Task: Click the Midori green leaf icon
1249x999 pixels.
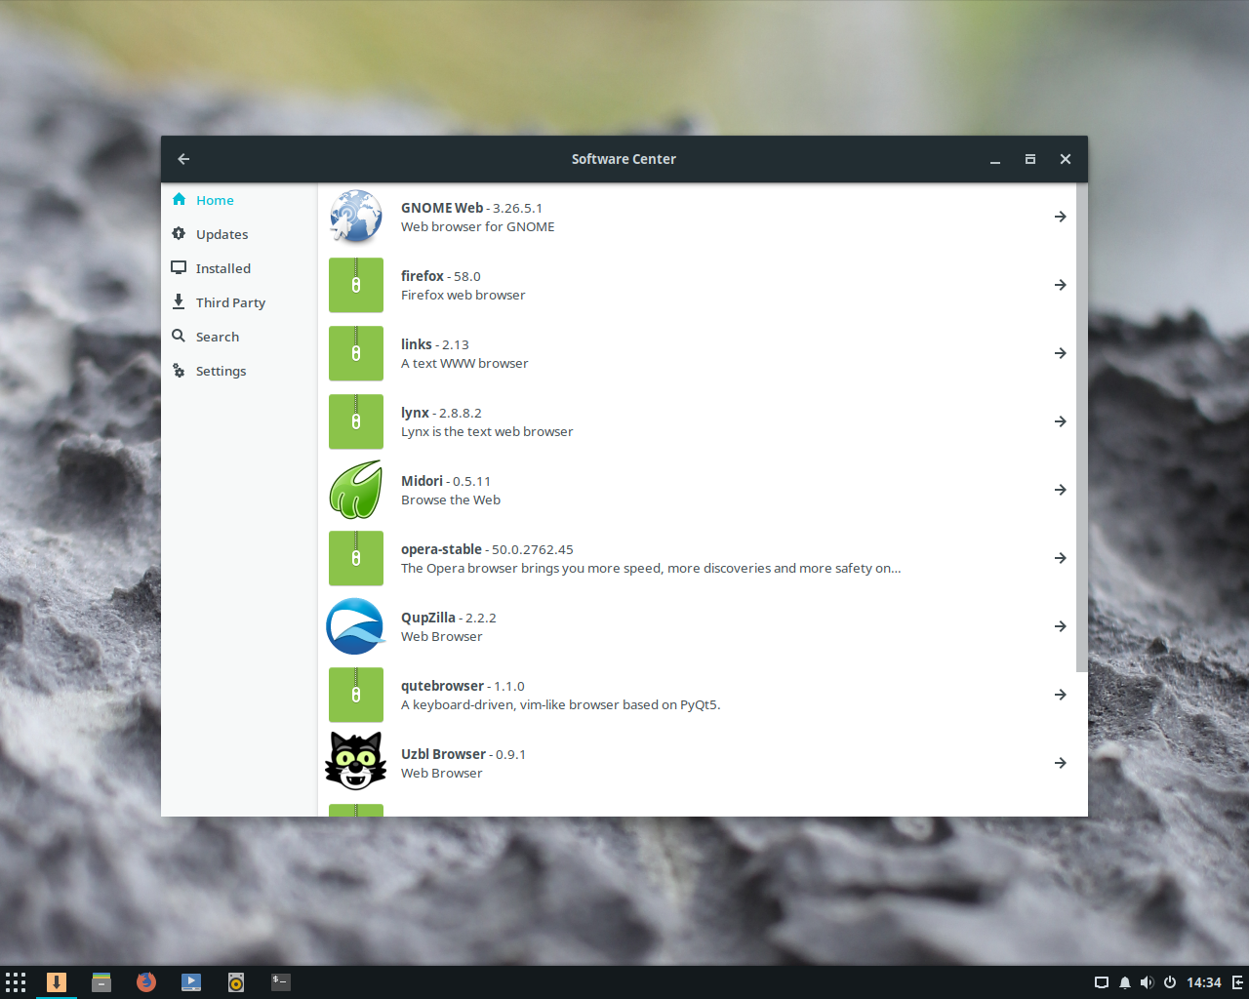Action: (x=356, y=490)
